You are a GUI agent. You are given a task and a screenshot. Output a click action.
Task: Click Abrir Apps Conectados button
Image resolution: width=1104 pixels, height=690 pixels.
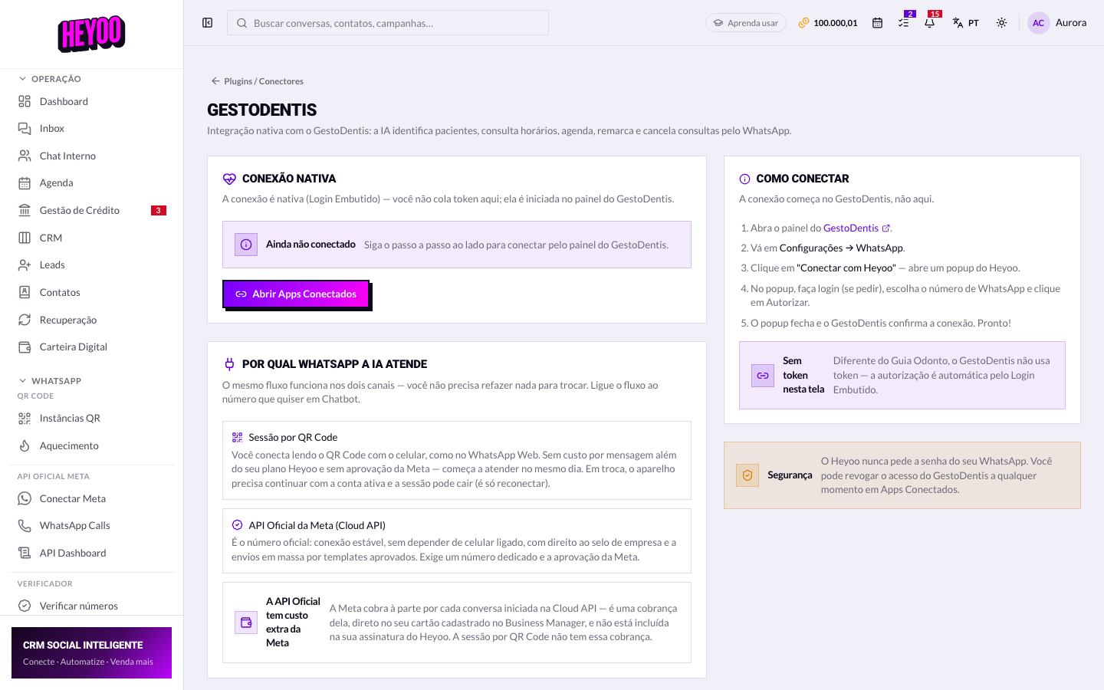click(x=296, y=294)
